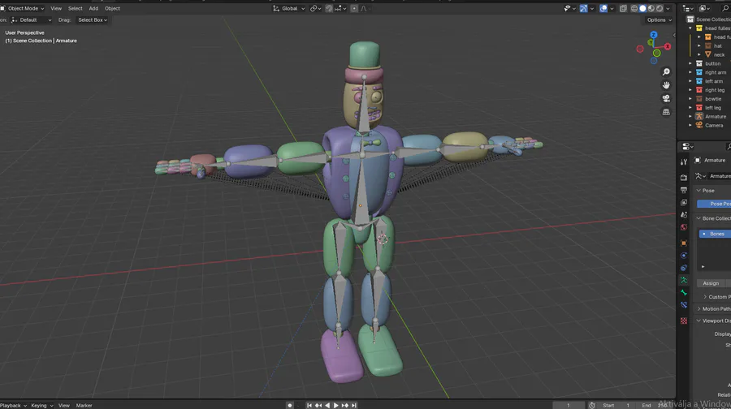Open the Bone properties tab
This screenshot has height=409, width=731.
point(683,292)
